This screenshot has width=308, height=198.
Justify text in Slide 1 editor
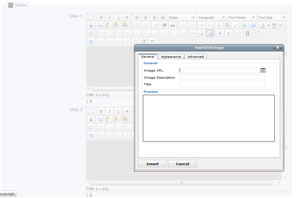[x=163, y=17]
